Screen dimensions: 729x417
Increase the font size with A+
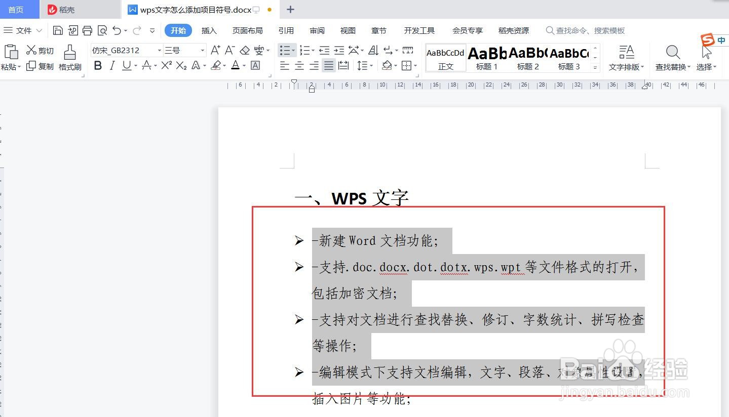tap(215, 50)
